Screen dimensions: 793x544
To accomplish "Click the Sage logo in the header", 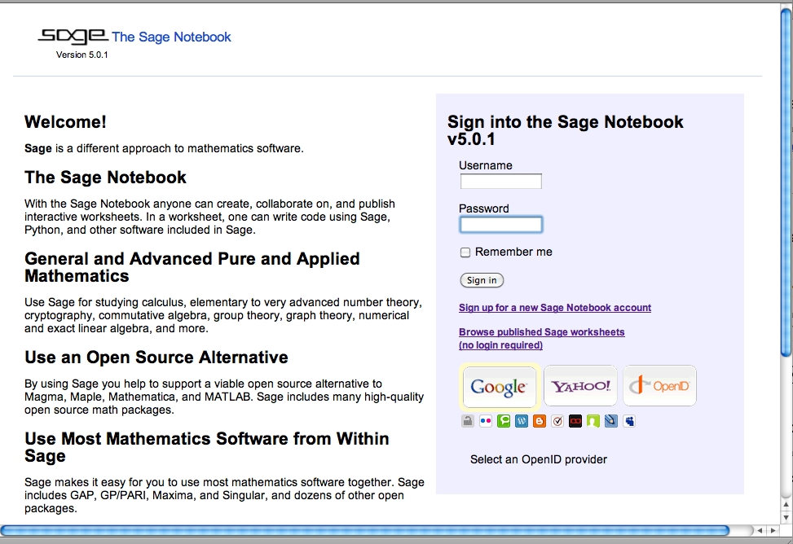I will pyautogui.click(x=73, y=36).
